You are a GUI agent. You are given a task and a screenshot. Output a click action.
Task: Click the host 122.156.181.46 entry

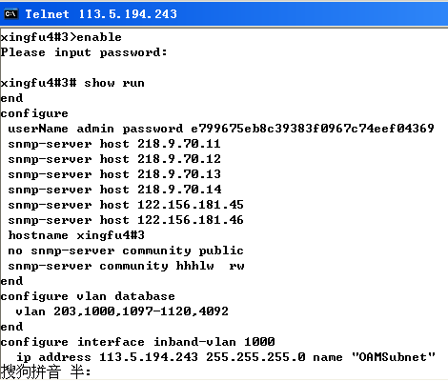172,220
